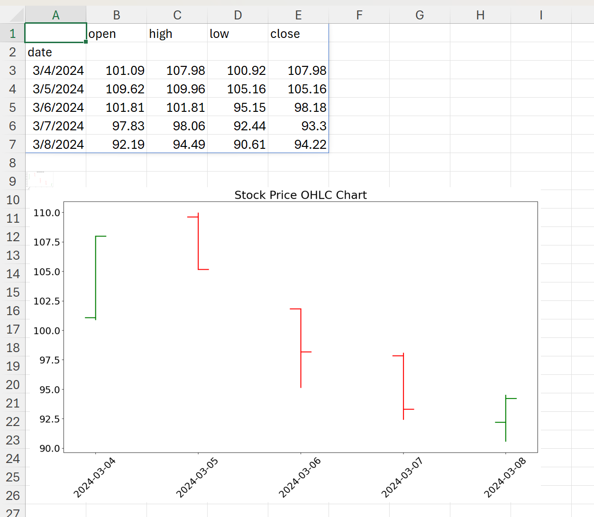Select the "date" cell
The width and height of the screenshot is (594, 517).
[55, 52]
